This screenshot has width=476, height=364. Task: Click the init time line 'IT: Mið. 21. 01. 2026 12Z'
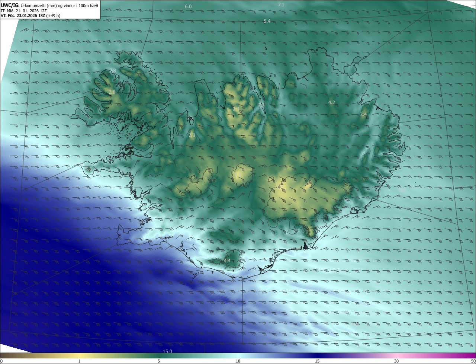click(24, 11)
